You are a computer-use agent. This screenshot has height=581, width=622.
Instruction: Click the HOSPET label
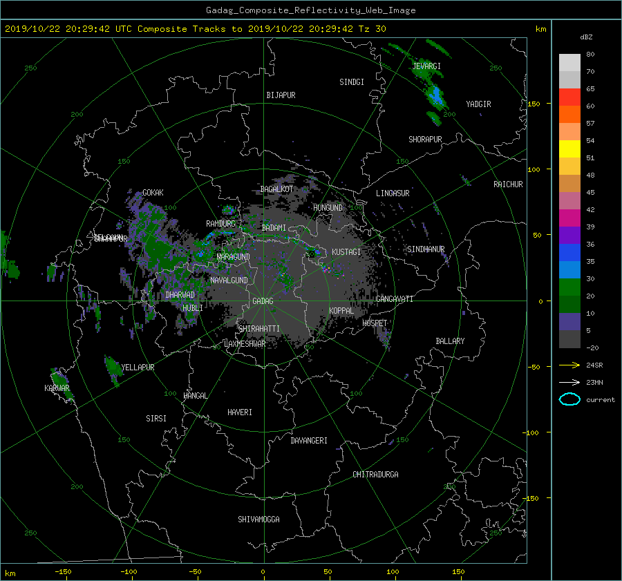click(375, 323)
